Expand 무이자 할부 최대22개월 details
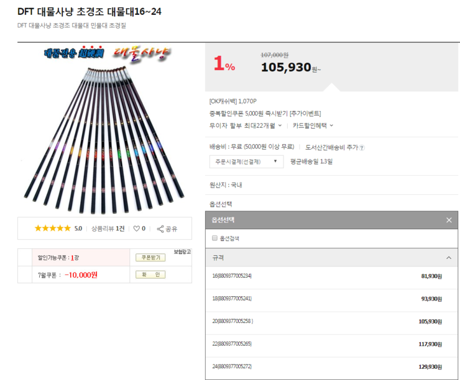This screenshot has width=460, height=380. pos(246,125)
